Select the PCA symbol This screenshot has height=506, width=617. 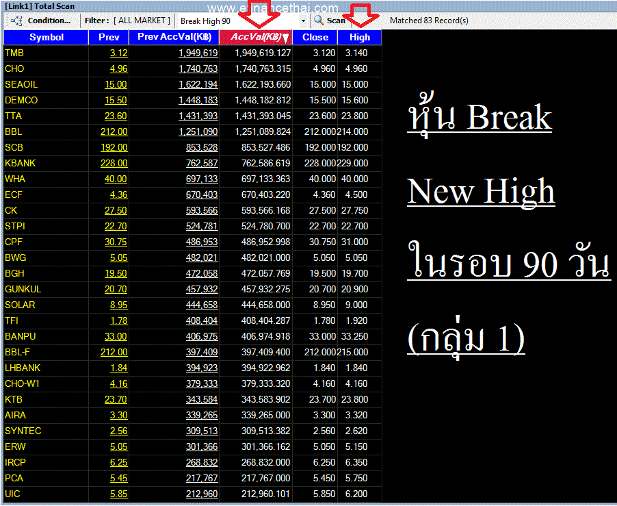14,478
